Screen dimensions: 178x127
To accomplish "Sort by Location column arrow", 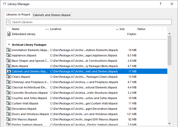I will (117, 29).
